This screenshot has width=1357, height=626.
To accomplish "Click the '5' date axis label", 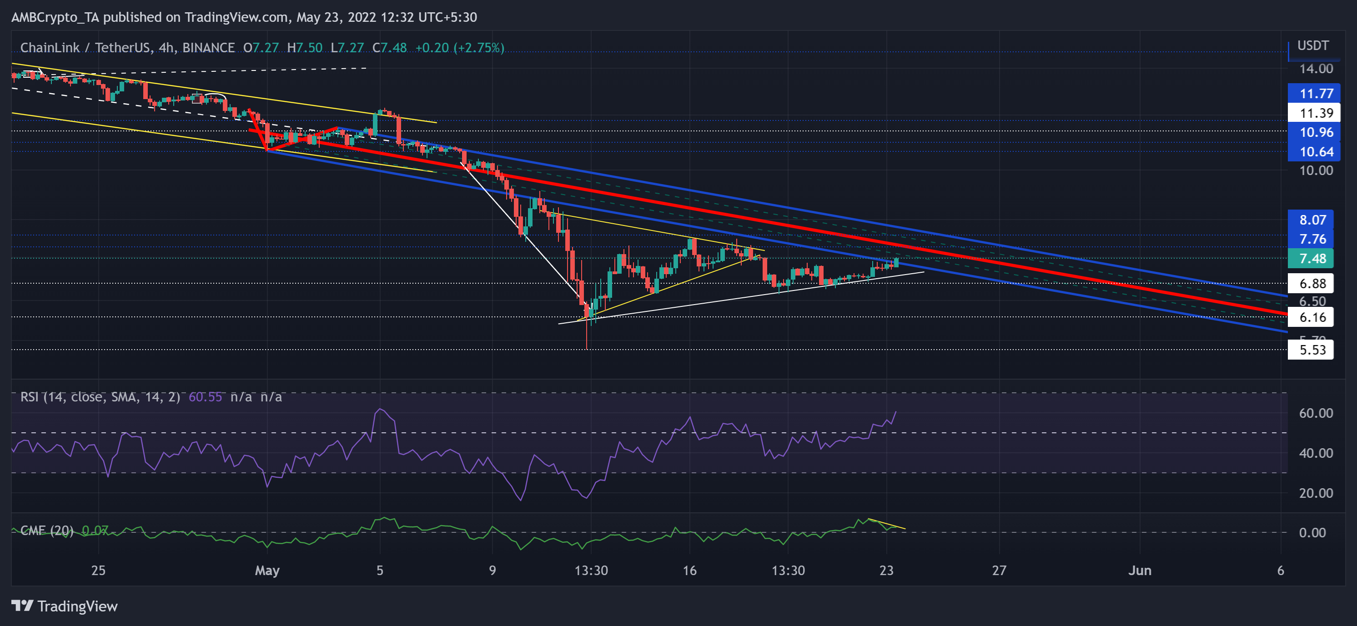I will pyautogui.click(x=380, y=570).
